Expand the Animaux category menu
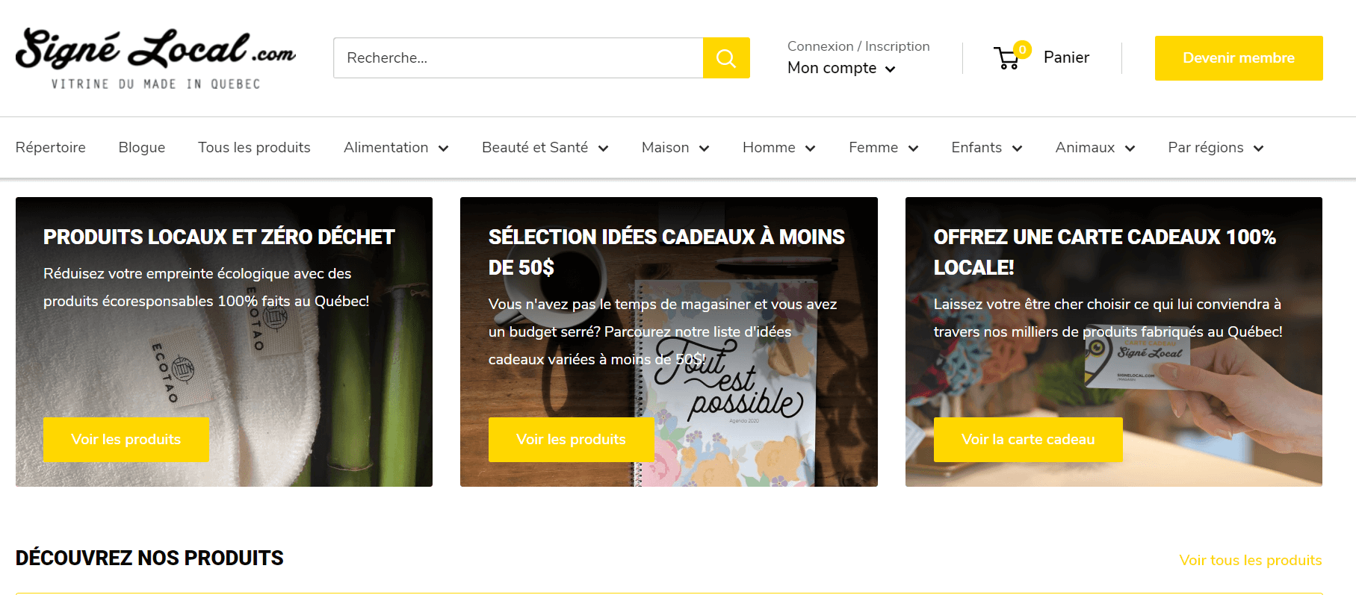 pos(1095,148)
